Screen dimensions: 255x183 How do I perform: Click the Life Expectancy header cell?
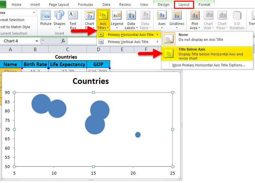click(x=68, y=64)
